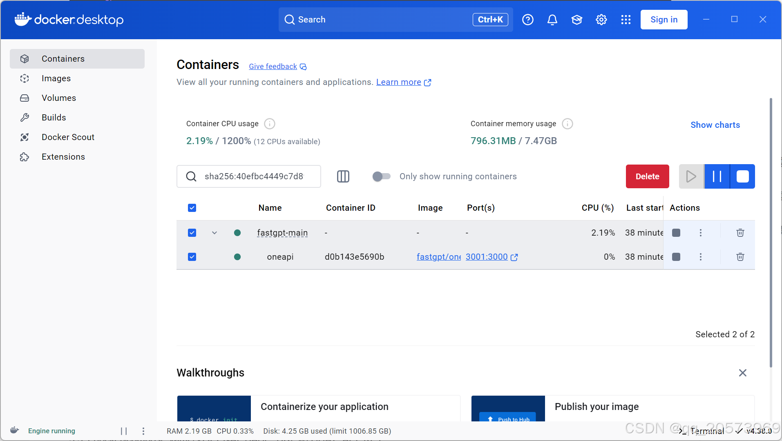The width and height of the screenshot is (782, 441).
Task: Open the help question-mark menu
Action: 528,19
